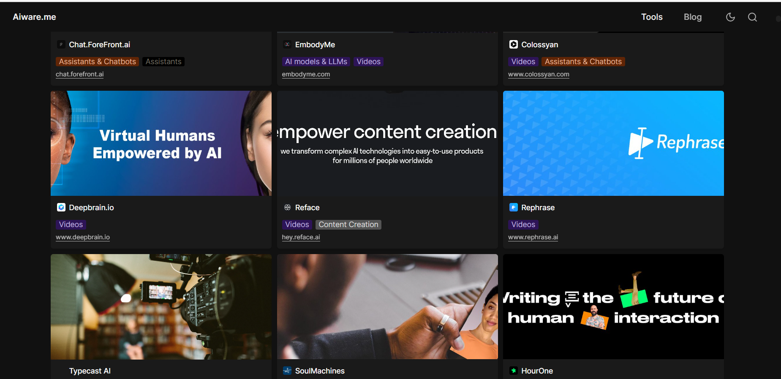Click the EmbodyMe favicon icon
This screenshot has height=379, width=781.
287,44
